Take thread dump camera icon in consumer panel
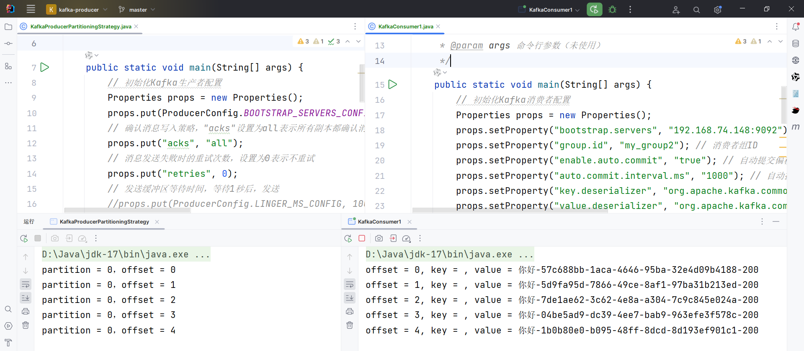Image resolution: width=804 pixels, height=351 pixels. [x=379, y=238]
